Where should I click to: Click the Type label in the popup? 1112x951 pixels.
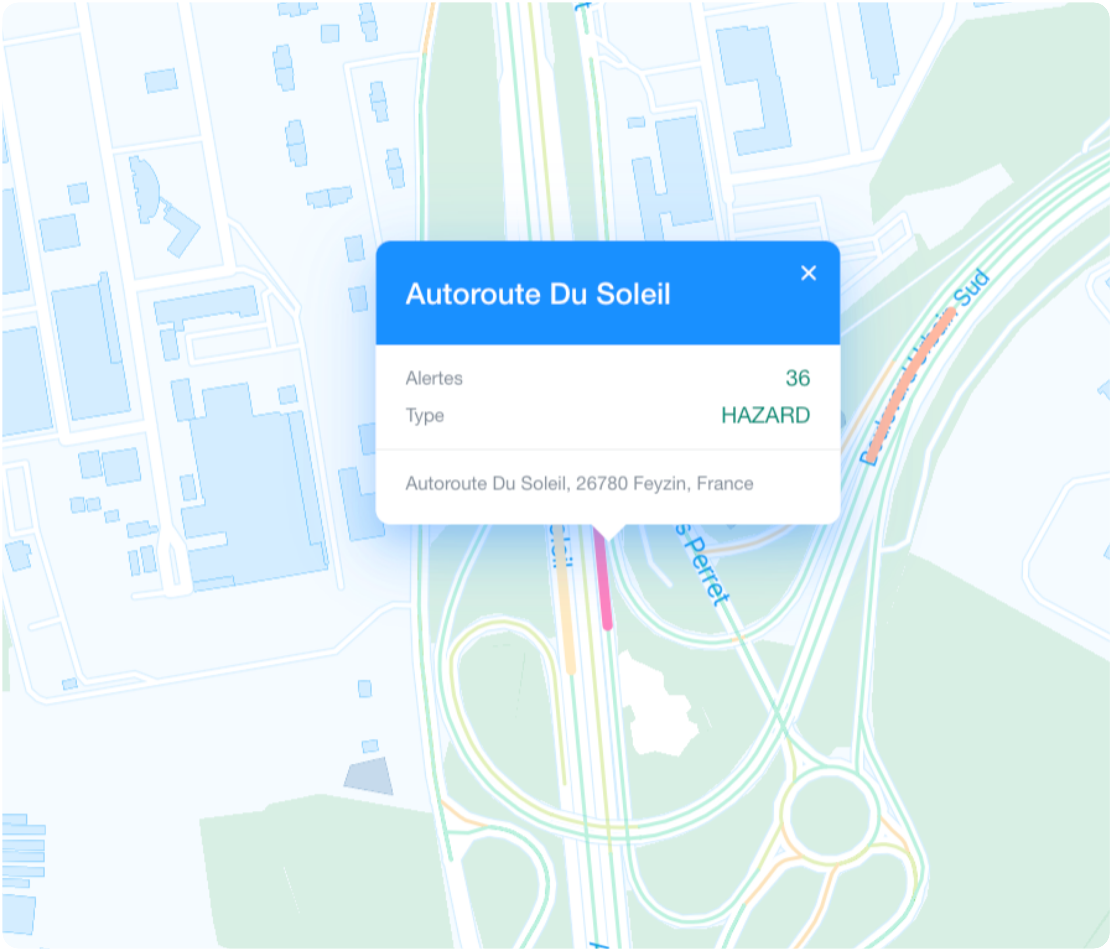(x=424, y=415)
